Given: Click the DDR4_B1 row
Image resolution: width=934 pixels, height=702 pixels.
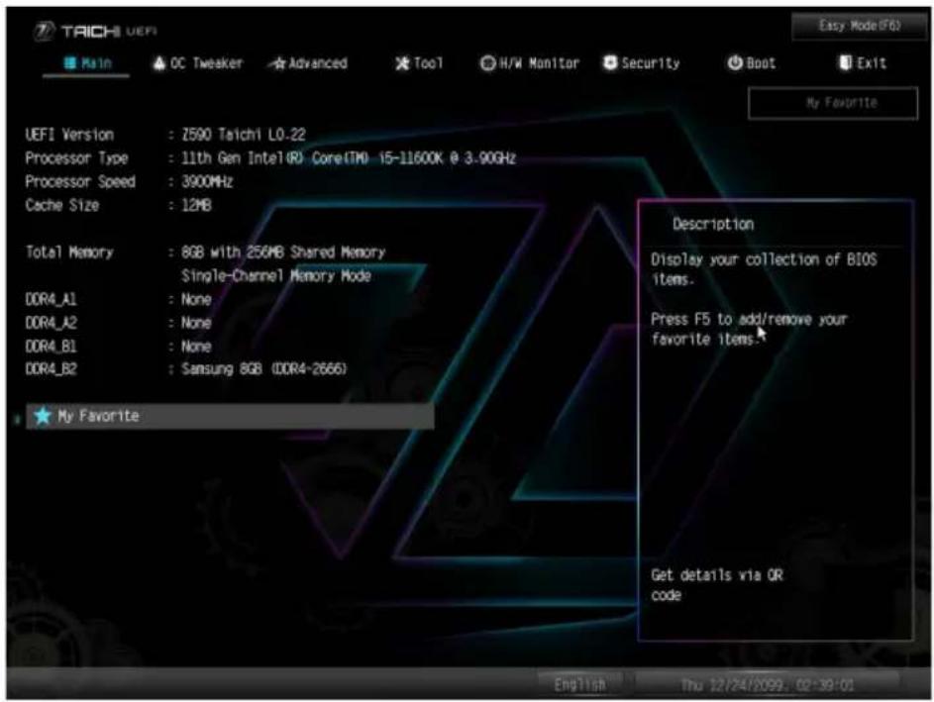Looking at the screenshot, I should tap(118, 346).
